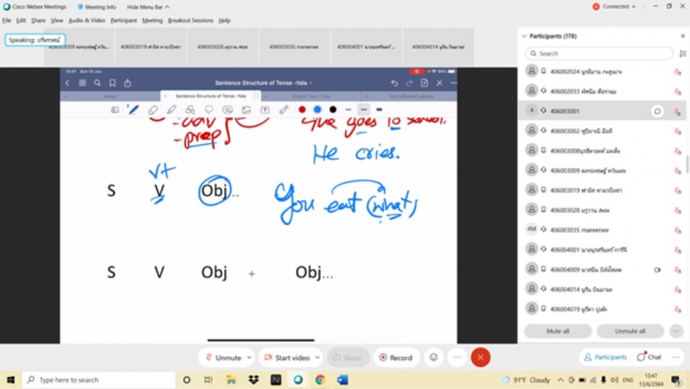Click the undo arrow in the note app
Screen dimensions: 690x389
pos(394,83)
